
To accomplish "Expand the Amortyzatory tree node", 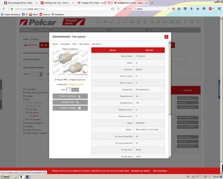I will (x=24, y=89).
